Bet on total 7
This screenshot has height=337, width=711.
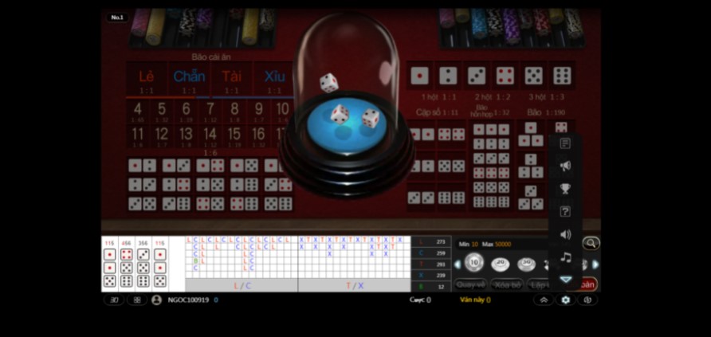coord(210,112)
